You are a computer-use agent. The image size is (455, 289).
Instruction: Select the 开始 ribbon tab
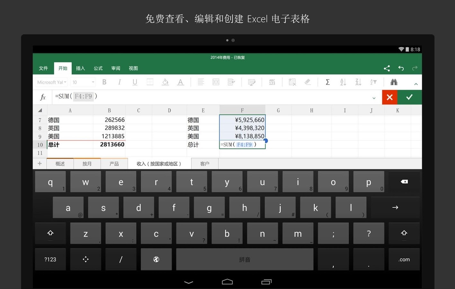click(x=63, y=68)
